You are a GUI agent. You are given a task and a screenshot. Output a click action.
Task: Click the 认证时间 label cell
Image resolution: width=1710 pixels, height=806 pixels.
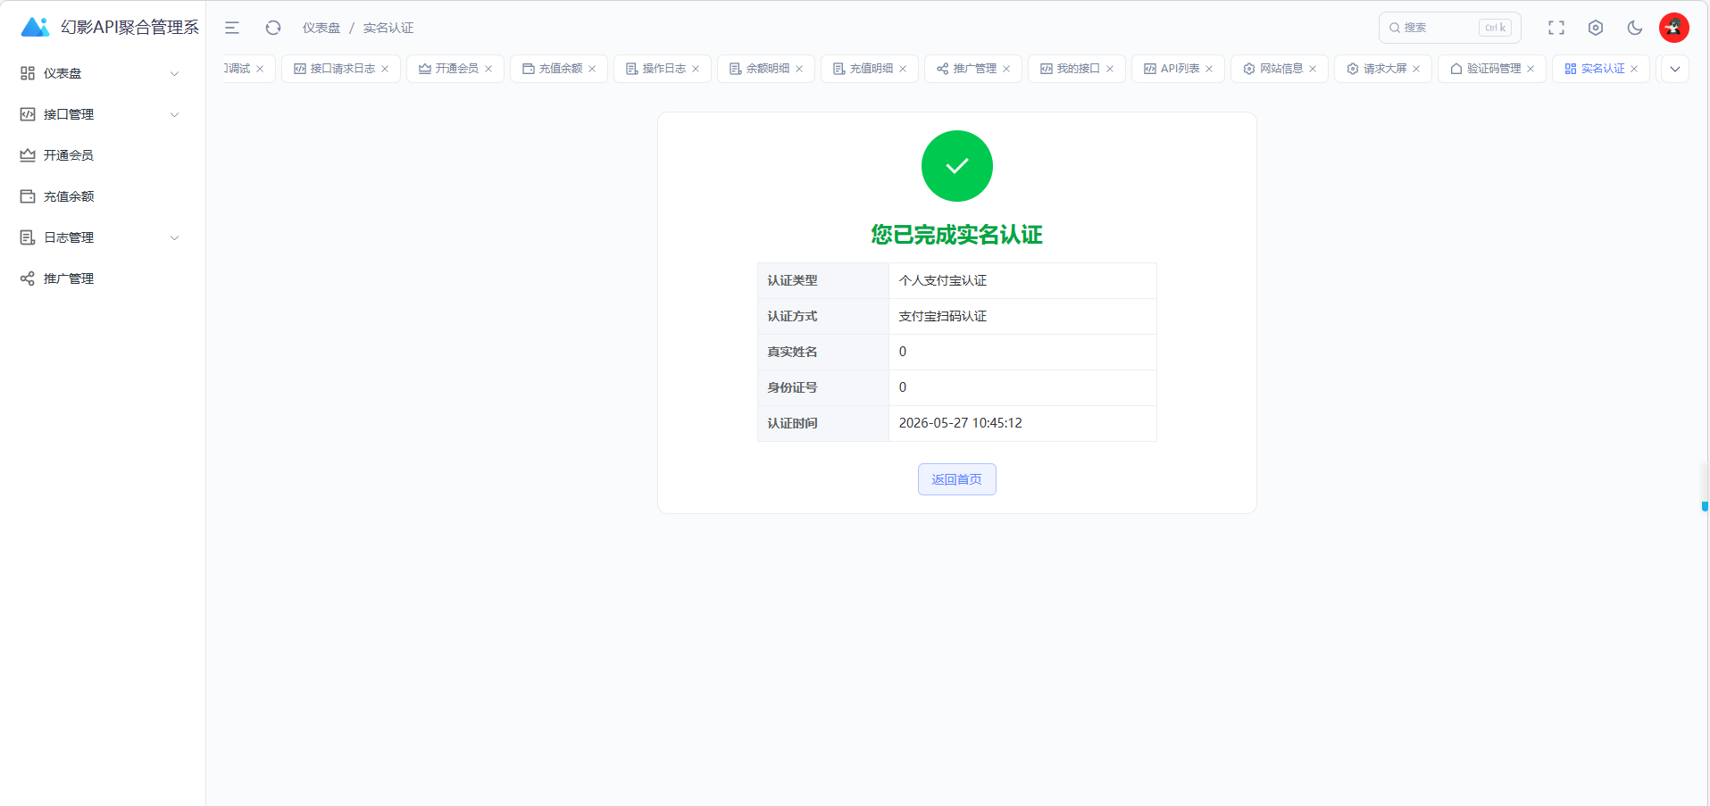[823, 423]
